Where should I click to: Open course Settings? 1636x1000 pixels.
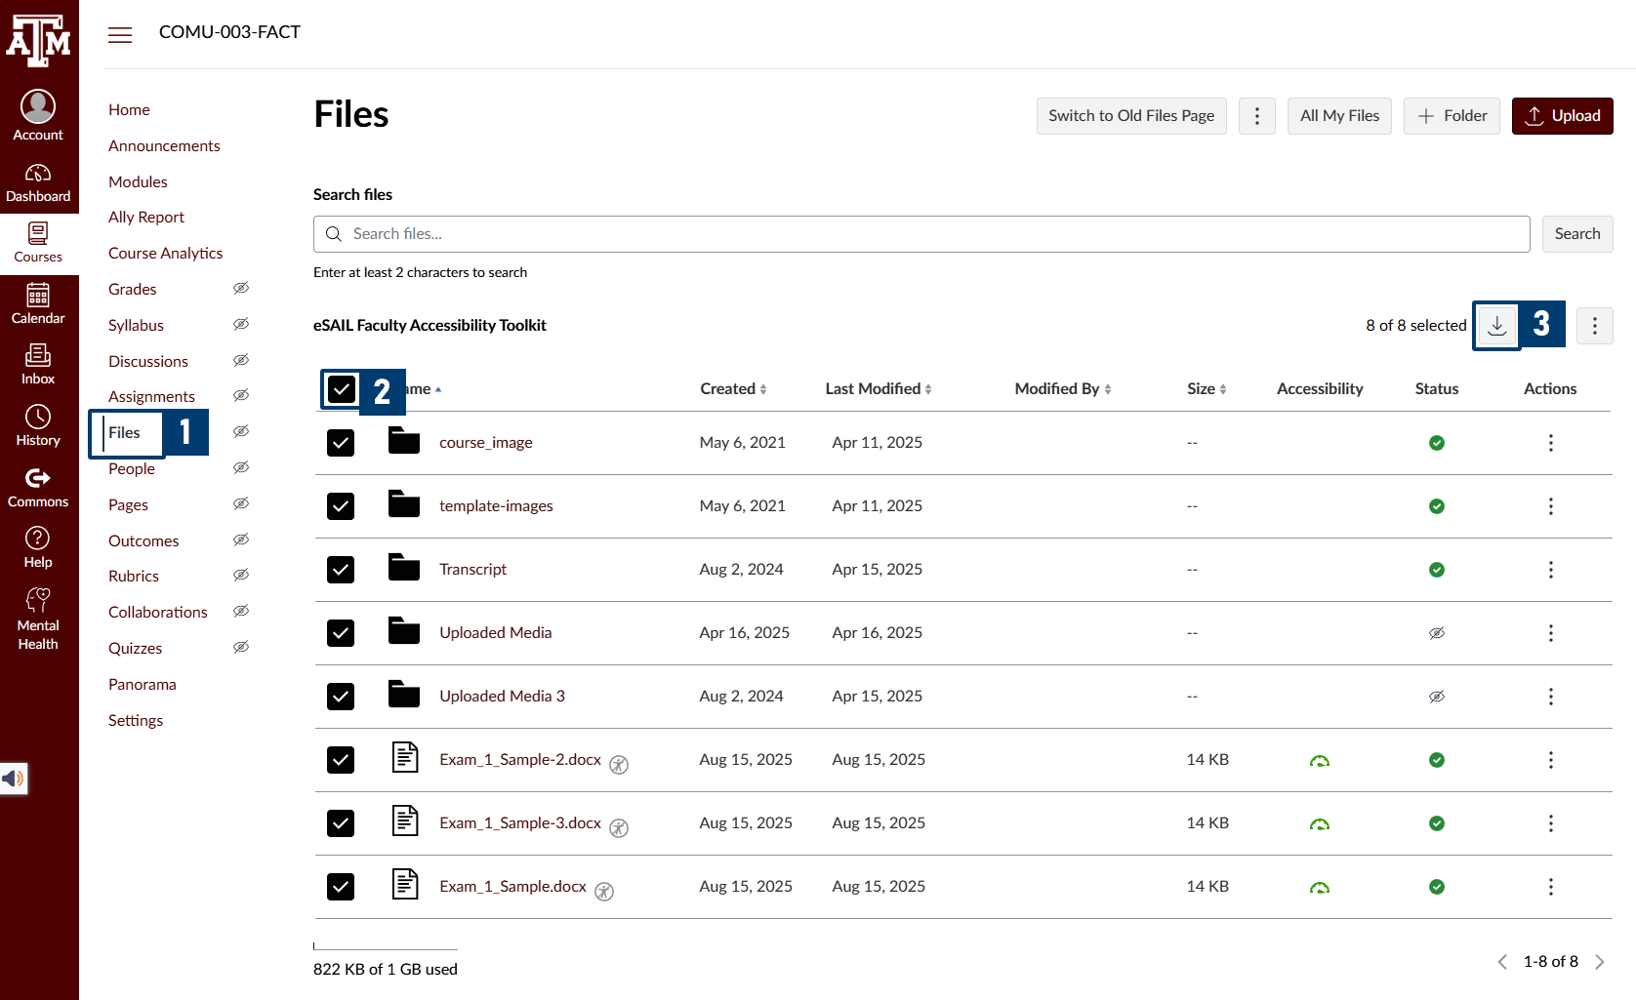[136, 720]
